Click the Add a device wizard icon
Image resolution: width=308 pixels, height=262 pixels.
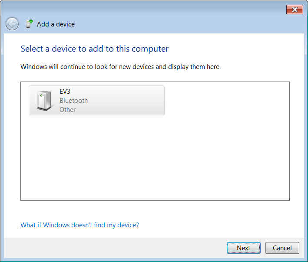tap(29, 24)
